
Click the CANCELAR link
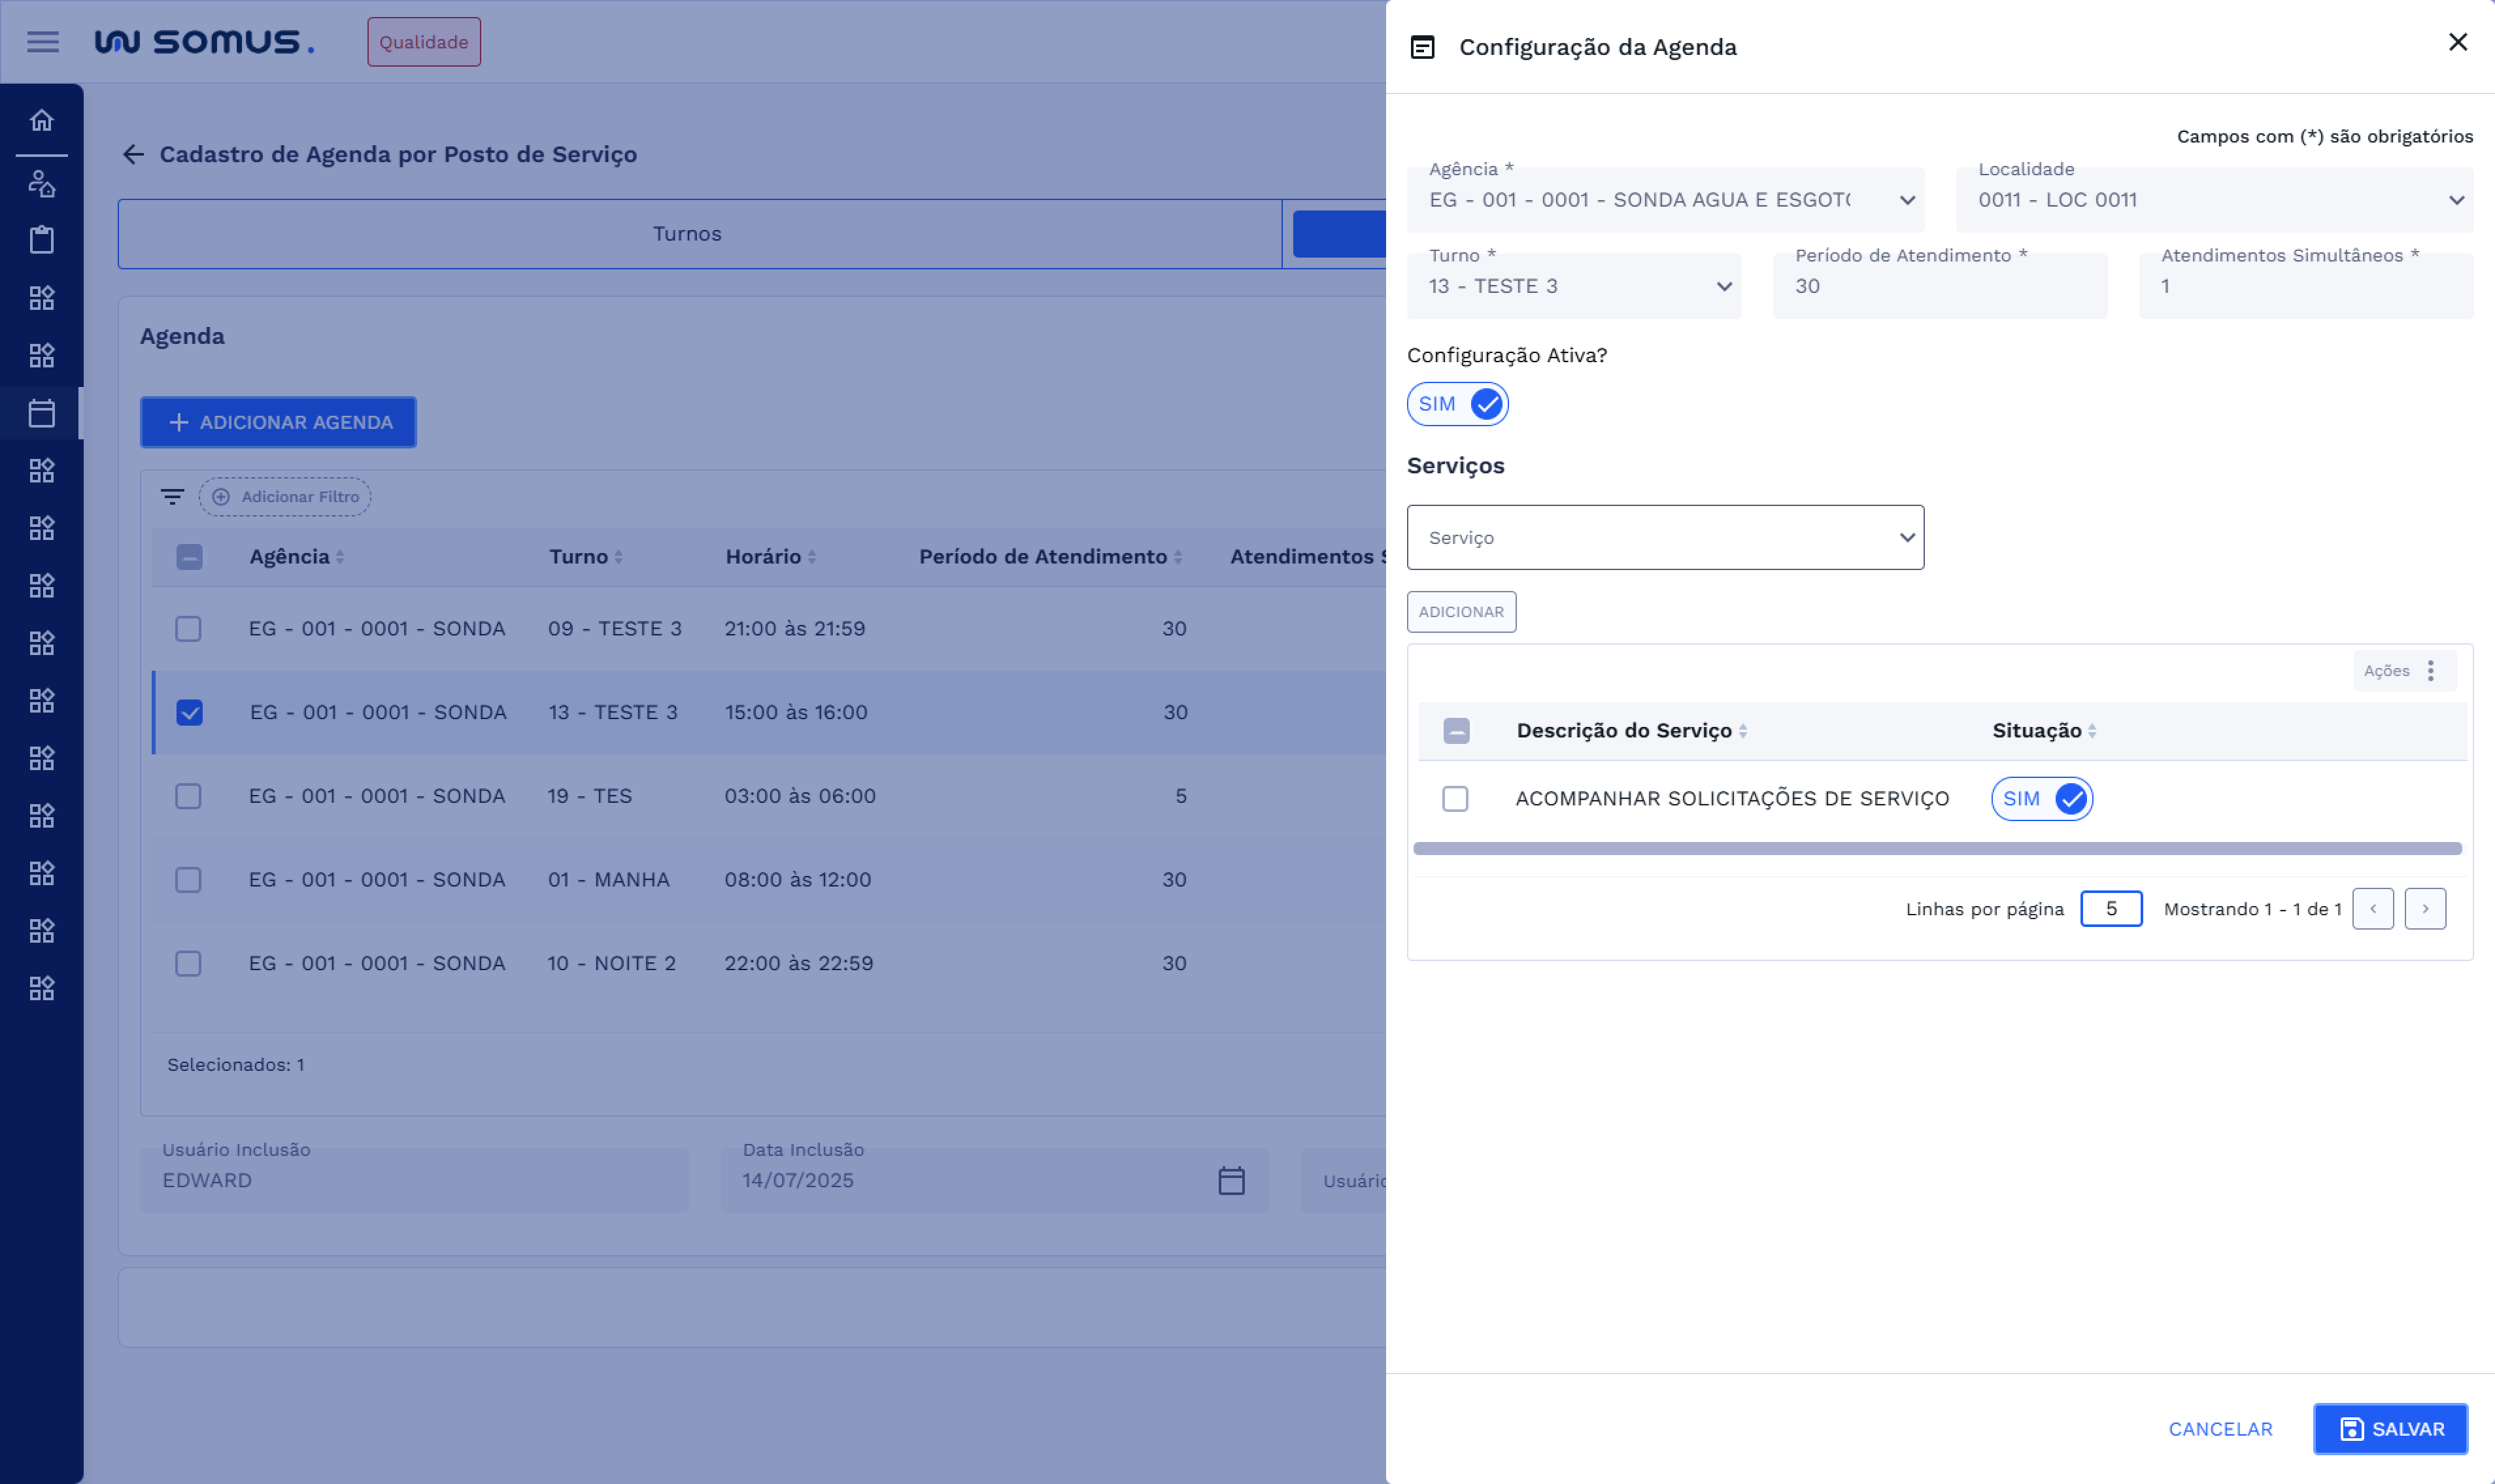click(x=2220, y=1429)
